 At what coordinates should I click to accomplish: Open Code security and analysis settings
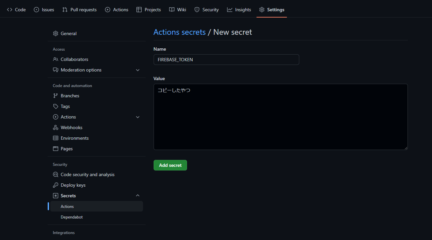tap(56, 174)
